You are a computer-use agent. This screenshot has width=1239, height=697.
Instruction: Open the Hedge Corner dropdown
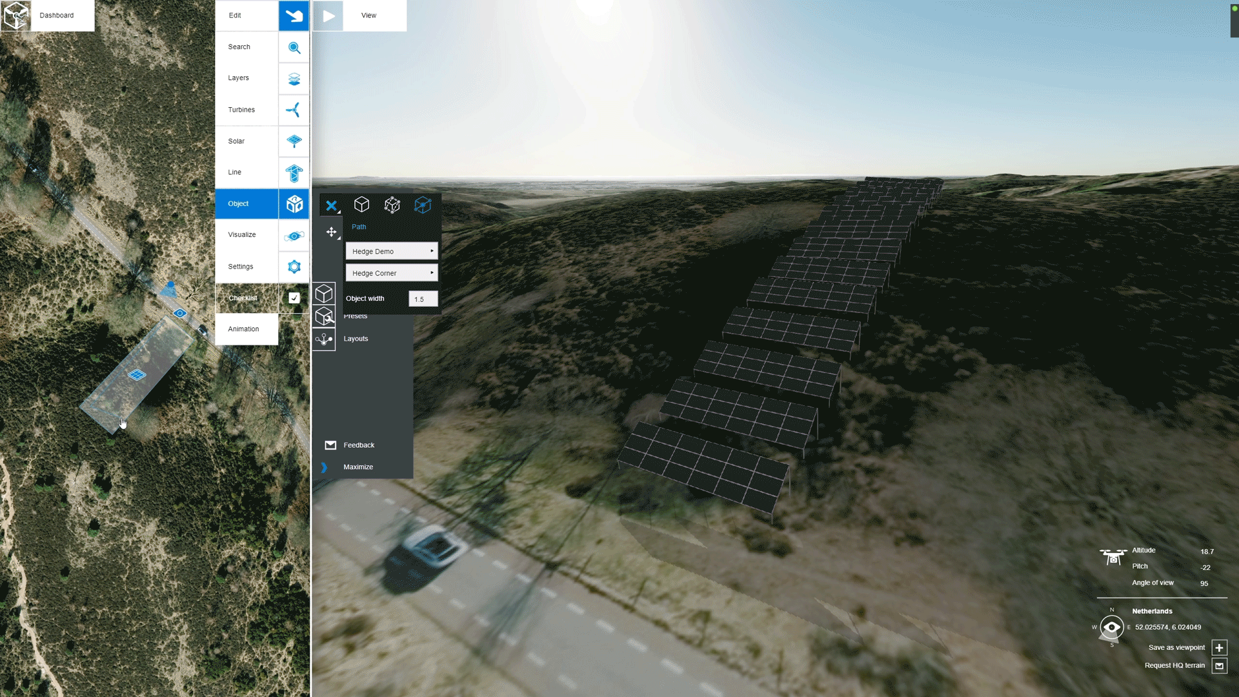click(392, 273)
